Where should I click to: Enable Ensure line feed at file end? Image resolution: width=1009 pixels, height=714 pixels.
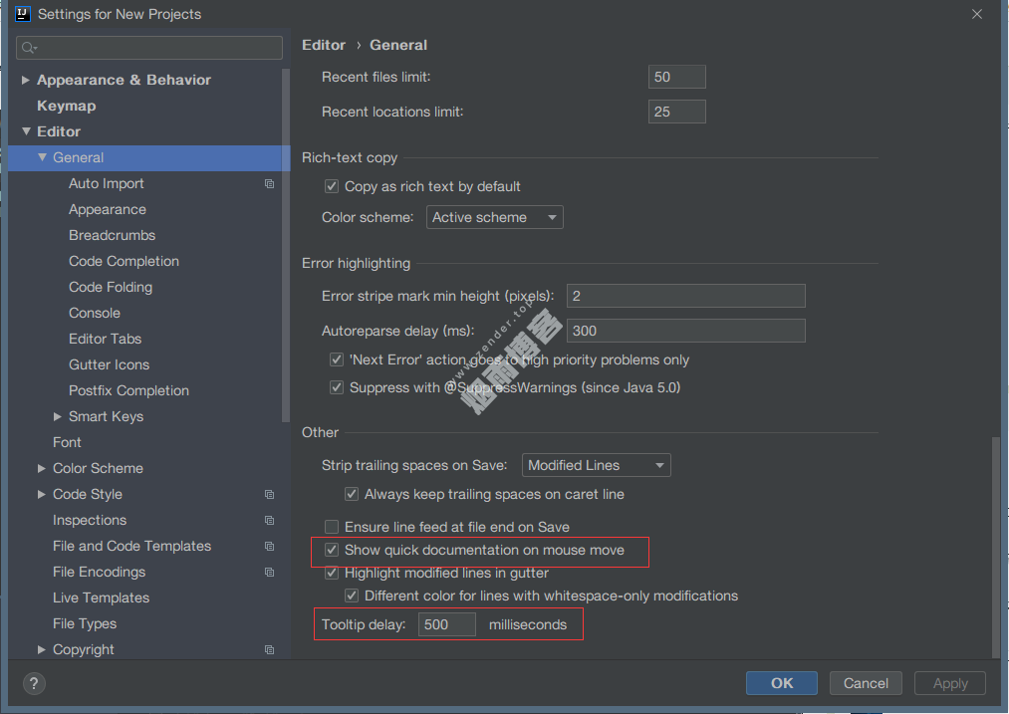332,527
